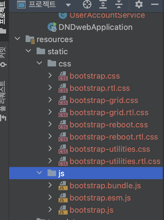Select the js folder label
Image resolution: width=164 pixels, height=220 pixels.
pyautogui.click(x=61, y=174)
